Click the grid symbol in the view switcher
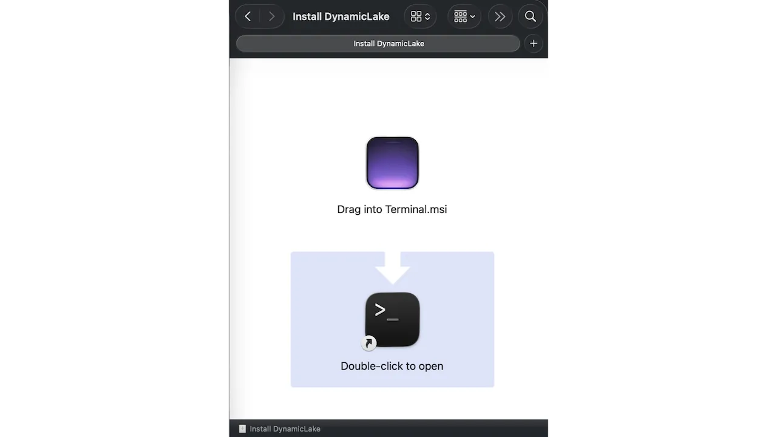The image size is (777, 437). click(x=416, y=16)
